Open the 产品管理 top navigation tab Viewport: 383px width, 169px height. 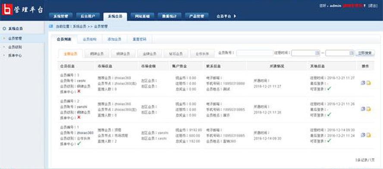click(197, 16)
